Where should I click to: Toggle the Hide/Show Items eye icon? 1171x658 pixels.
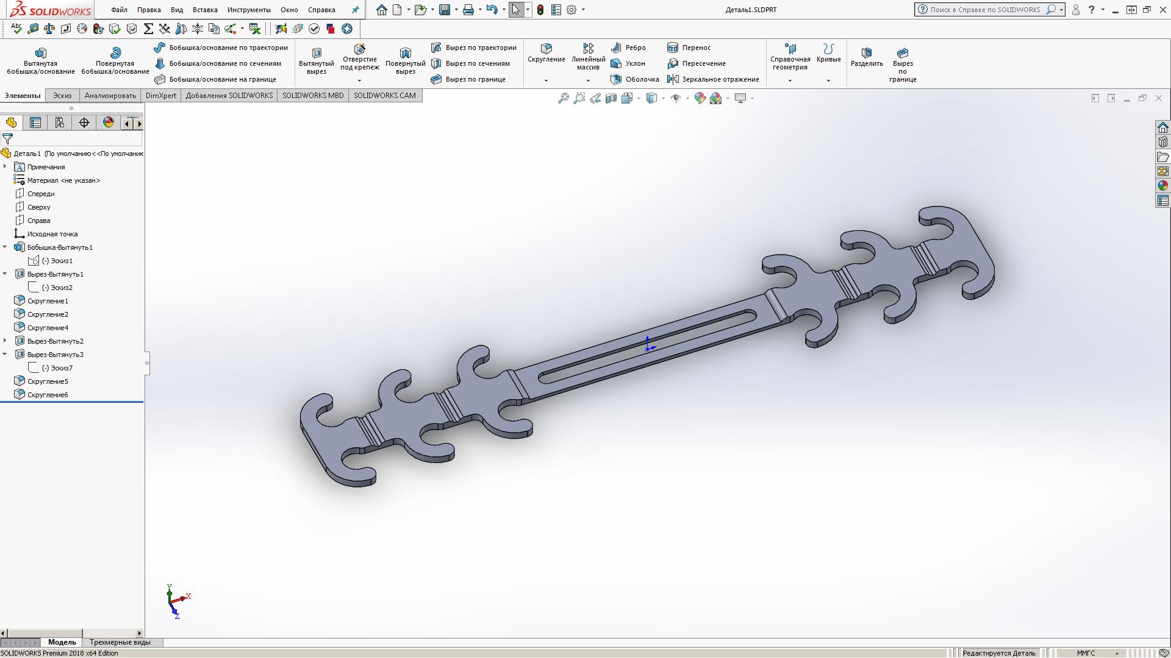click(676, 98)
